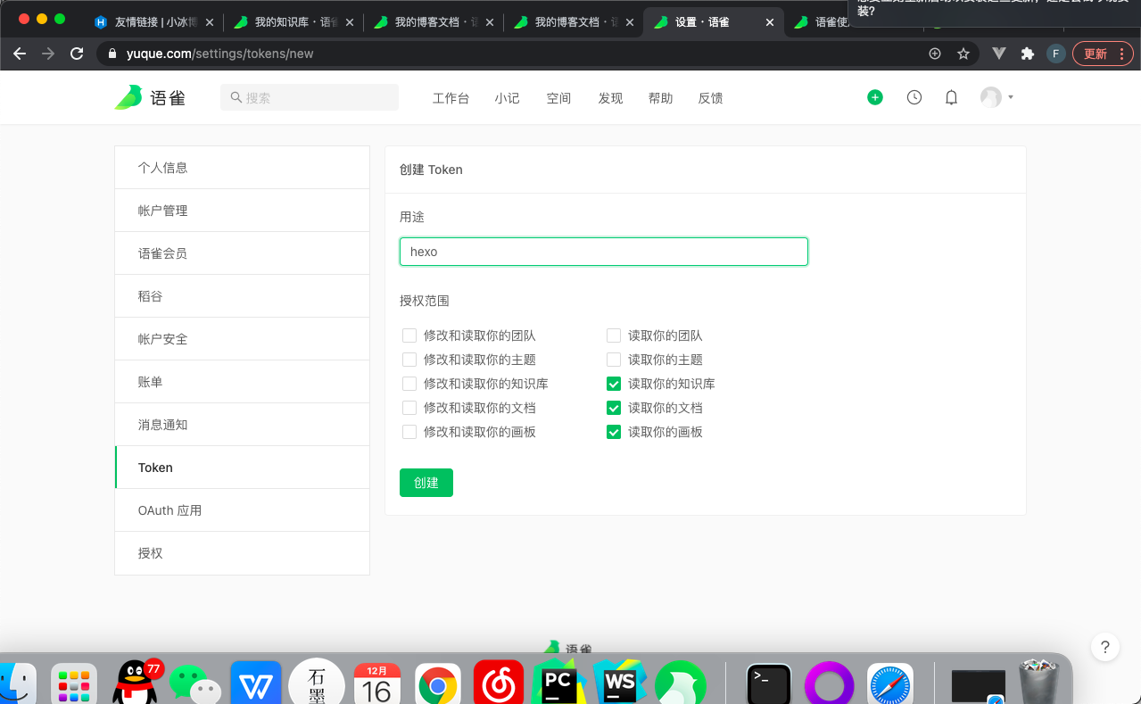Close the 设置 · 语雀 browser tab
1141x704 pixels.
click(x=770, y=22)
